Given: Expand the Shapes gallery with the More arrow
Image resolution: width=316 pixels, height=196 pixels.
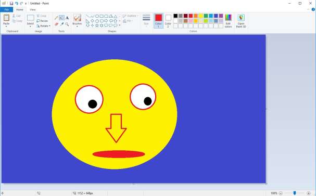Looking at the screenshot, I should click(x=120, y=25).
